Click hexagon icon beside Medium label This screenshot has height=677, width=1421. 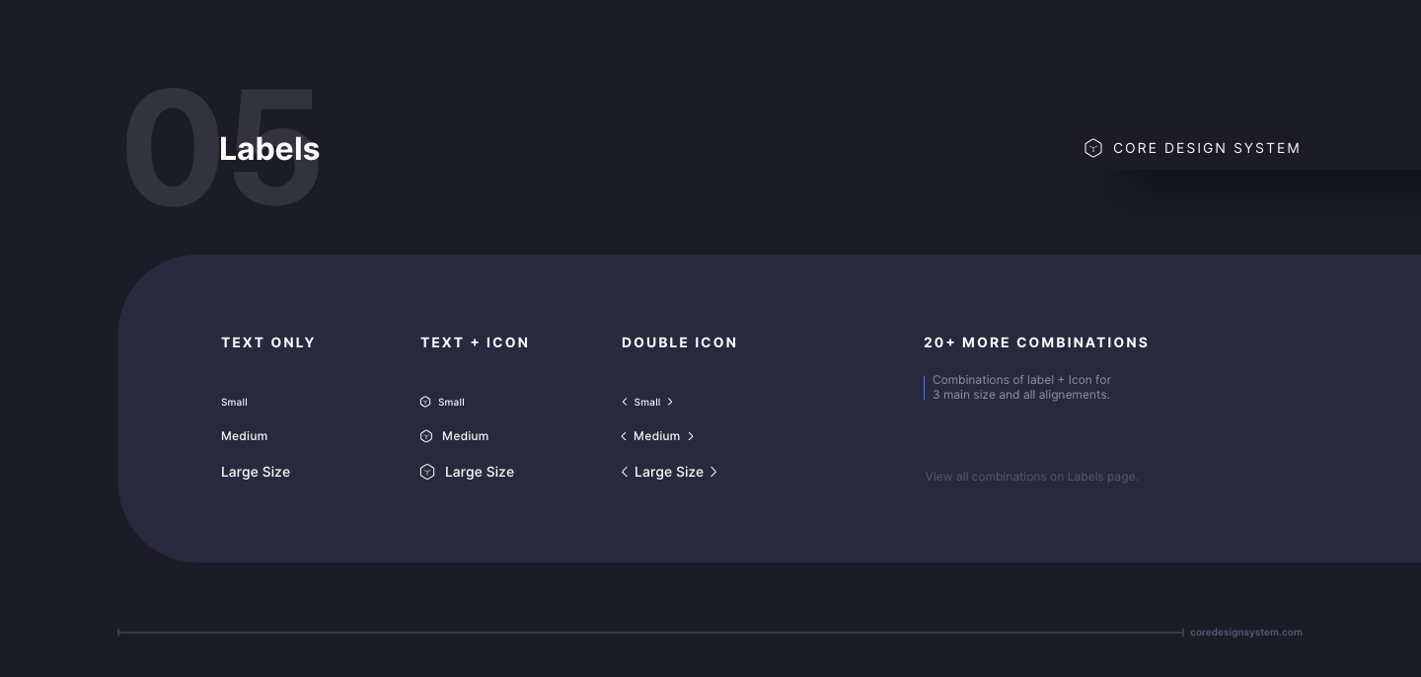click(x=426, y=436)
